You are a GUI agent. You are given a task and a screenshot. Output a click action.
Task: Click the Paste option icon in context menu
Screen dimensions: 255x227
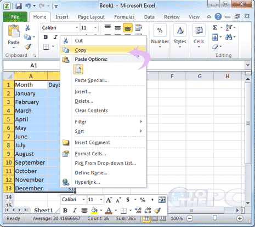click(x=78, y=69)
